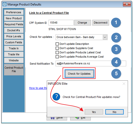Click the power icon in title bar
Image resolution: width=133 pixels, height=124 pixels.
tap(5, 4)
